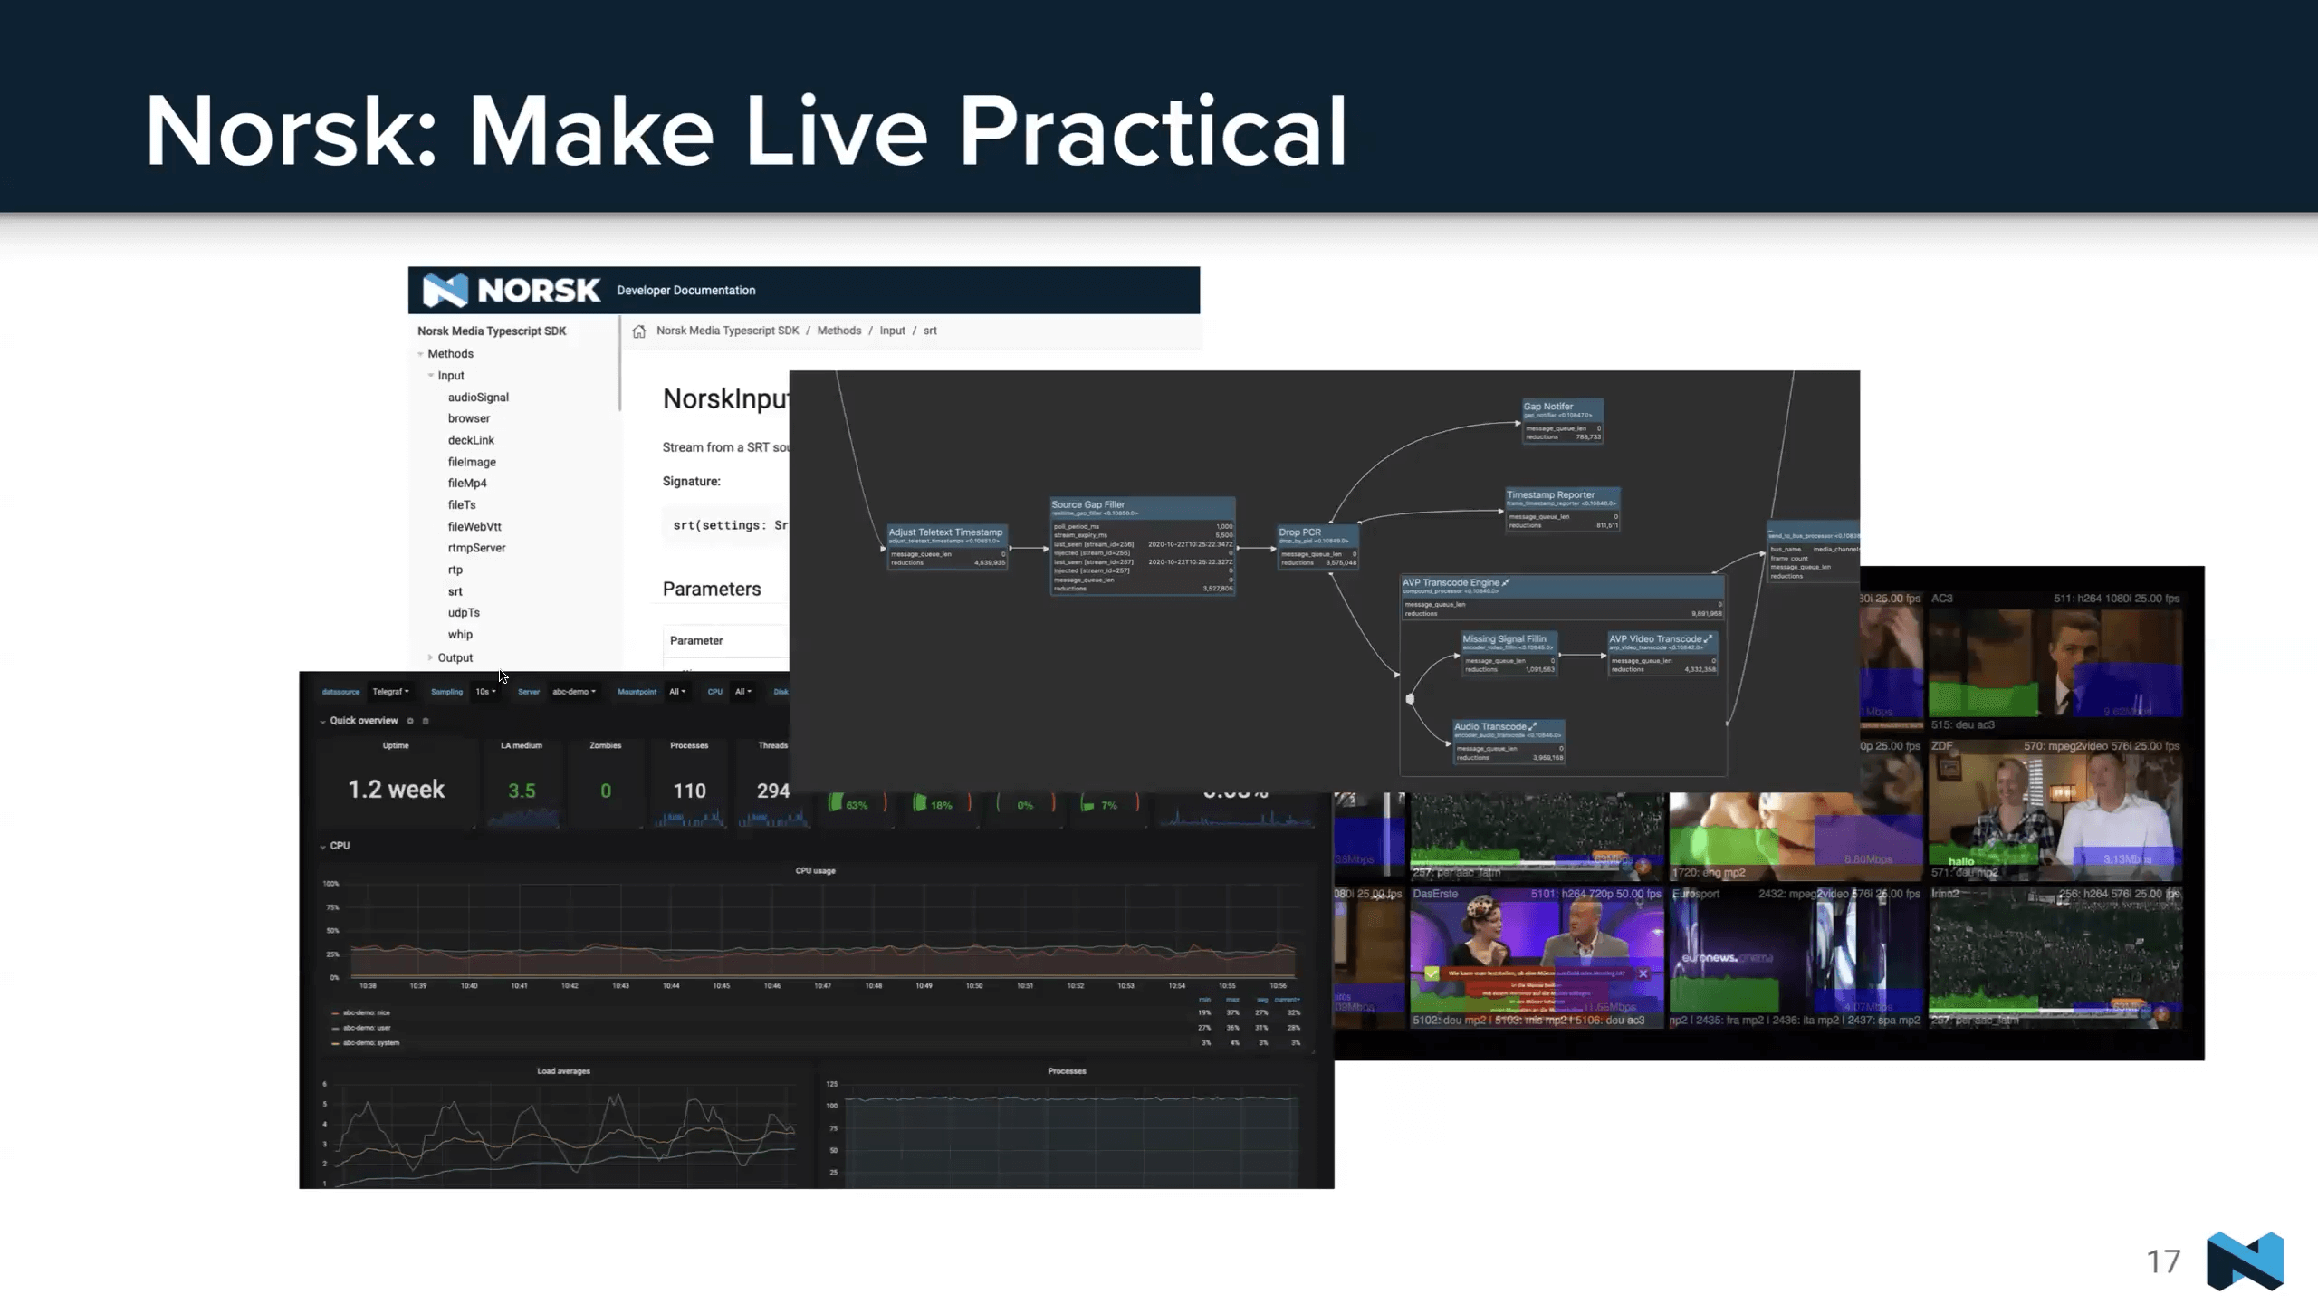Click the 63% gauge in dashboard

[856, 804]
